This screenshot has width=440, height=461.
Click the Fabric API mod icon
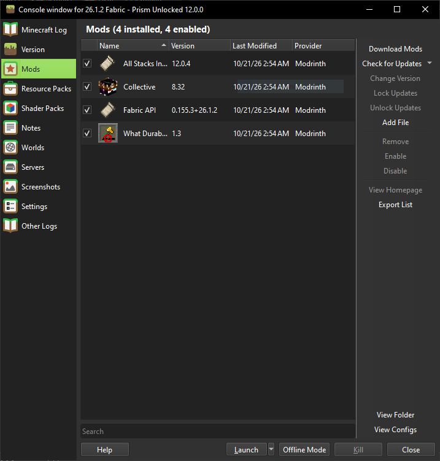click(108, 110)
